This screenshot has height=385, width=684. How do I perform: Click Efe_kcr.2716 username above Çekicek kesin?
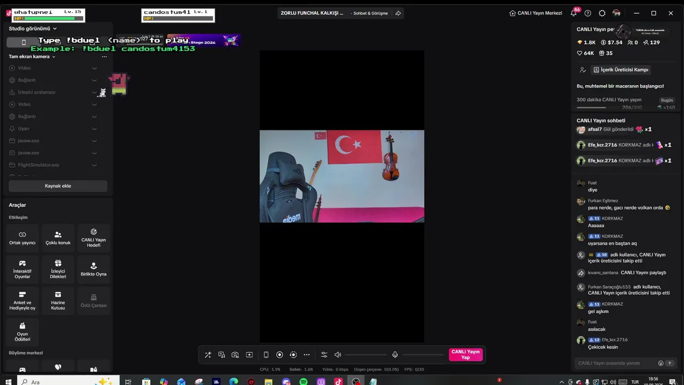coord(615,340)
